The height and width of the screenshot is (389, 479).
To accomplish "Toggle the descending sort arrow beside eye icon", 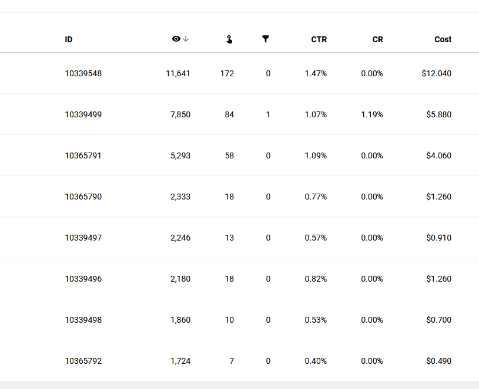I will click(x=186, y=39).
